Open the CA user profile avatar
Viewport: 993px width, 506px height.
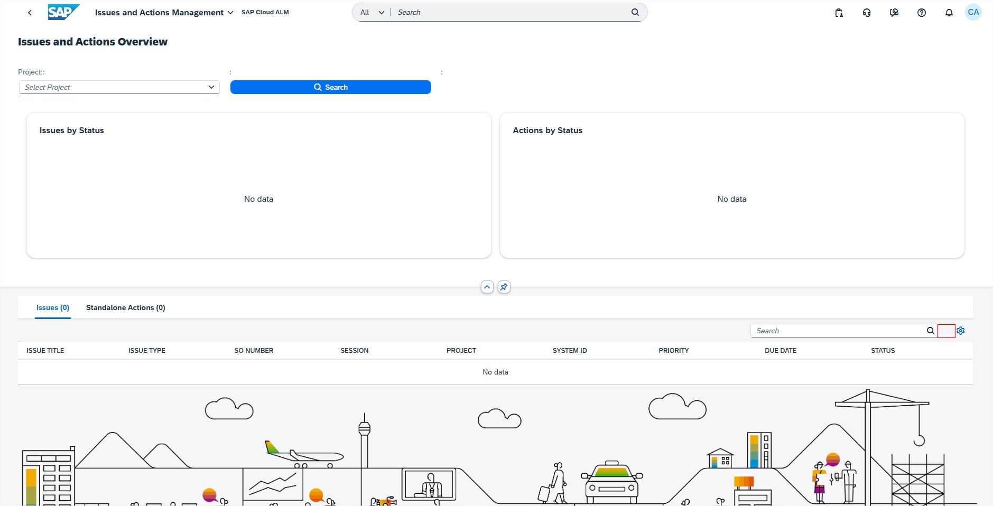click(x=973, y=12)
